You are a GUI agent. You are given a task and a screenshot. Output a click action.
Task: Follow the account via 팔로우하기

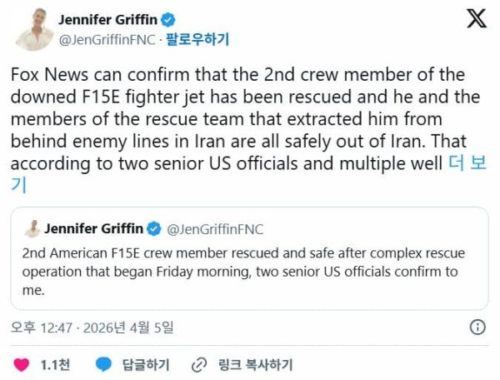click(197, 38)
